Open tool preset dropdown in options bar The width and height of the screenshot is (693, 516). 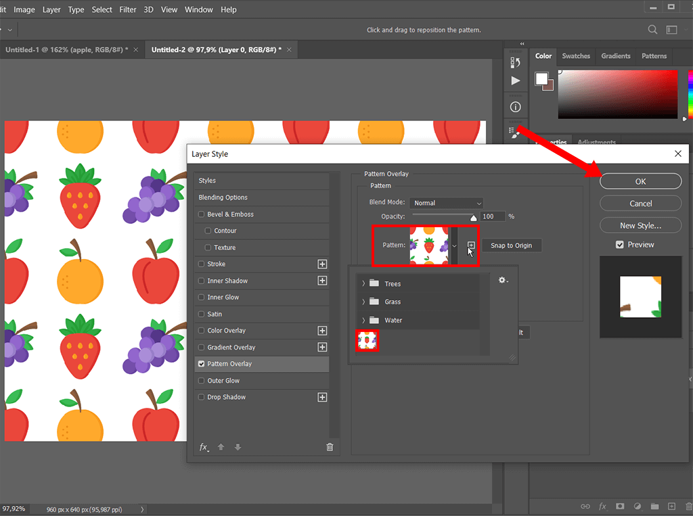(9, 30)
